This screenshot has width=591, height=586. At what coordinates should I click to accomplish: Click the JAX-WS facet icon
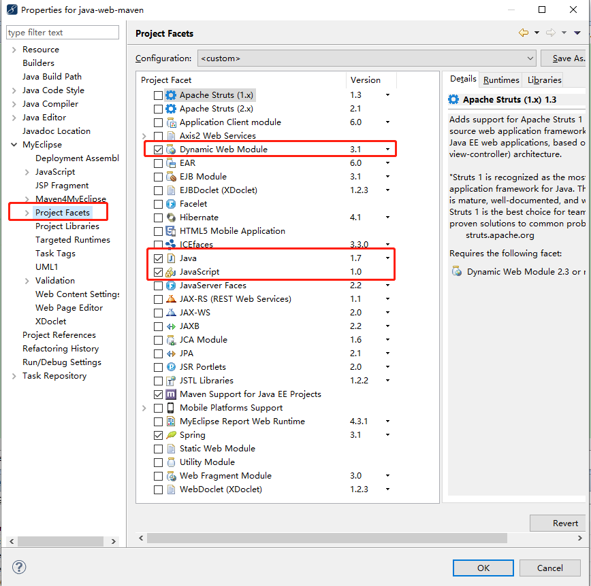pyautogui.click(x=171, y=313)
